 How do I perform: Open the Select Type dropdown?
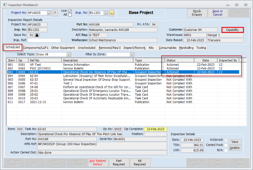(69, 54)
